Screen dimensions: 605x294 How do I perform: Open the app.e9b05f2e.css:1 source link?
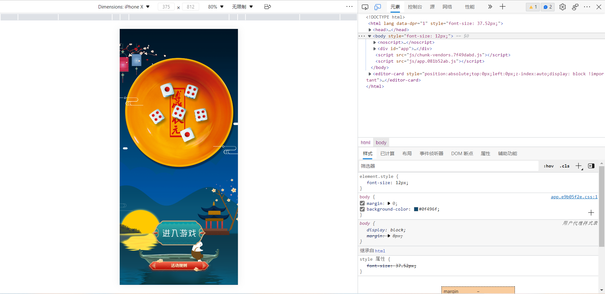[x=574, y=197]
